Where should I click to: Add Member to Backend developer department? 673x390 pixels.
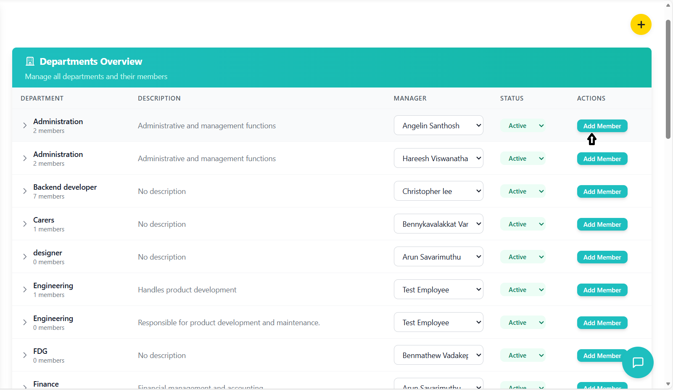(602, 191)
